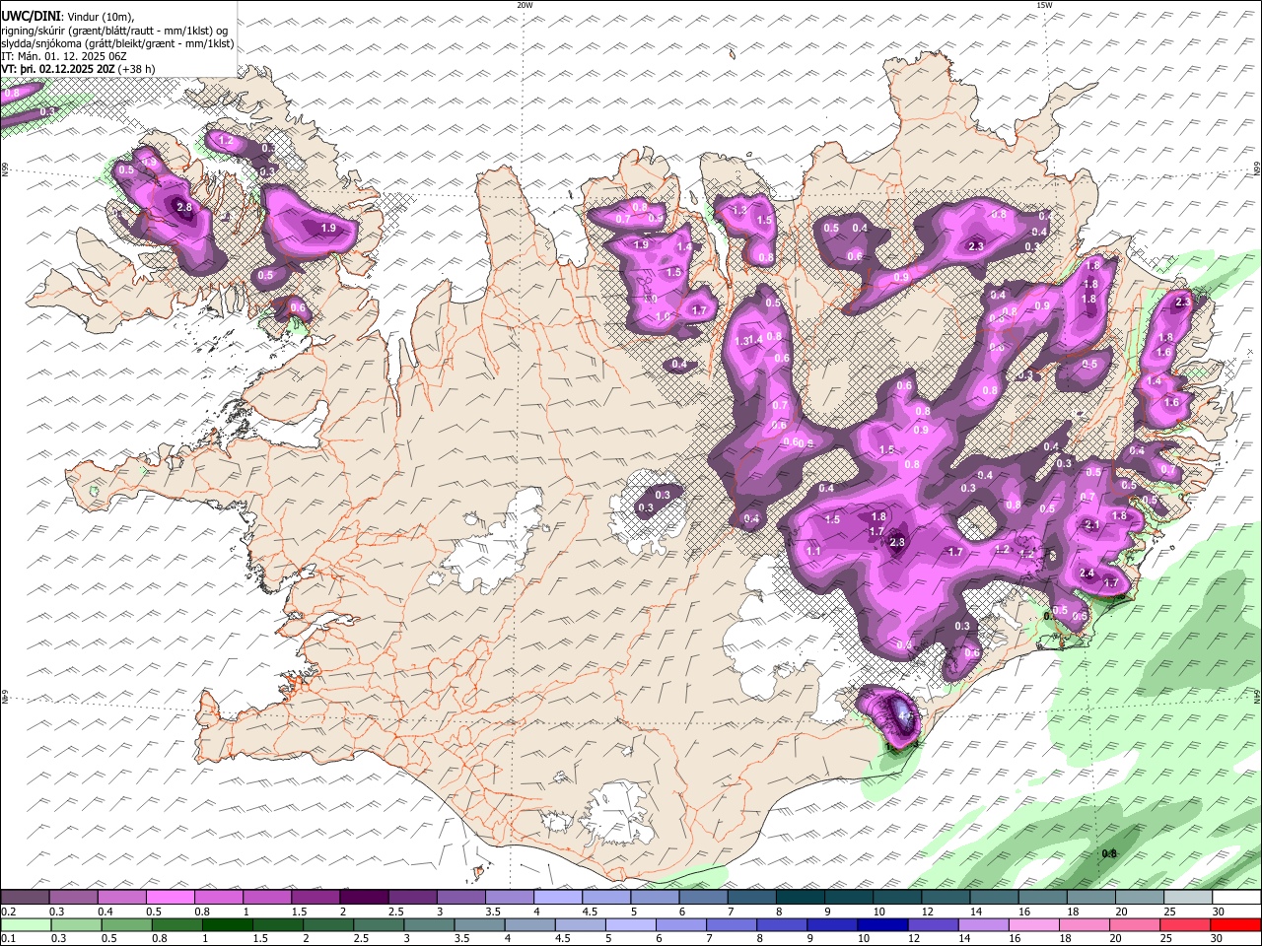Click the light pink swatch labeled 16 in the lower legend row
The width and height of the screenshot is (1262, 946).
coord(1033,925)
